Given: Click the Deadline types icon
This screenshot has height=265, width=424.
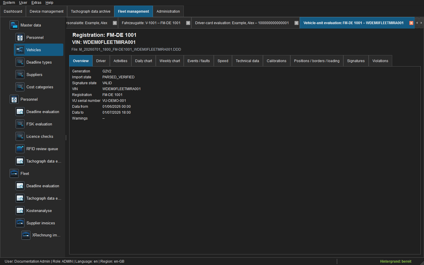Looking at the screenshot, I should [x=20, y=62].
